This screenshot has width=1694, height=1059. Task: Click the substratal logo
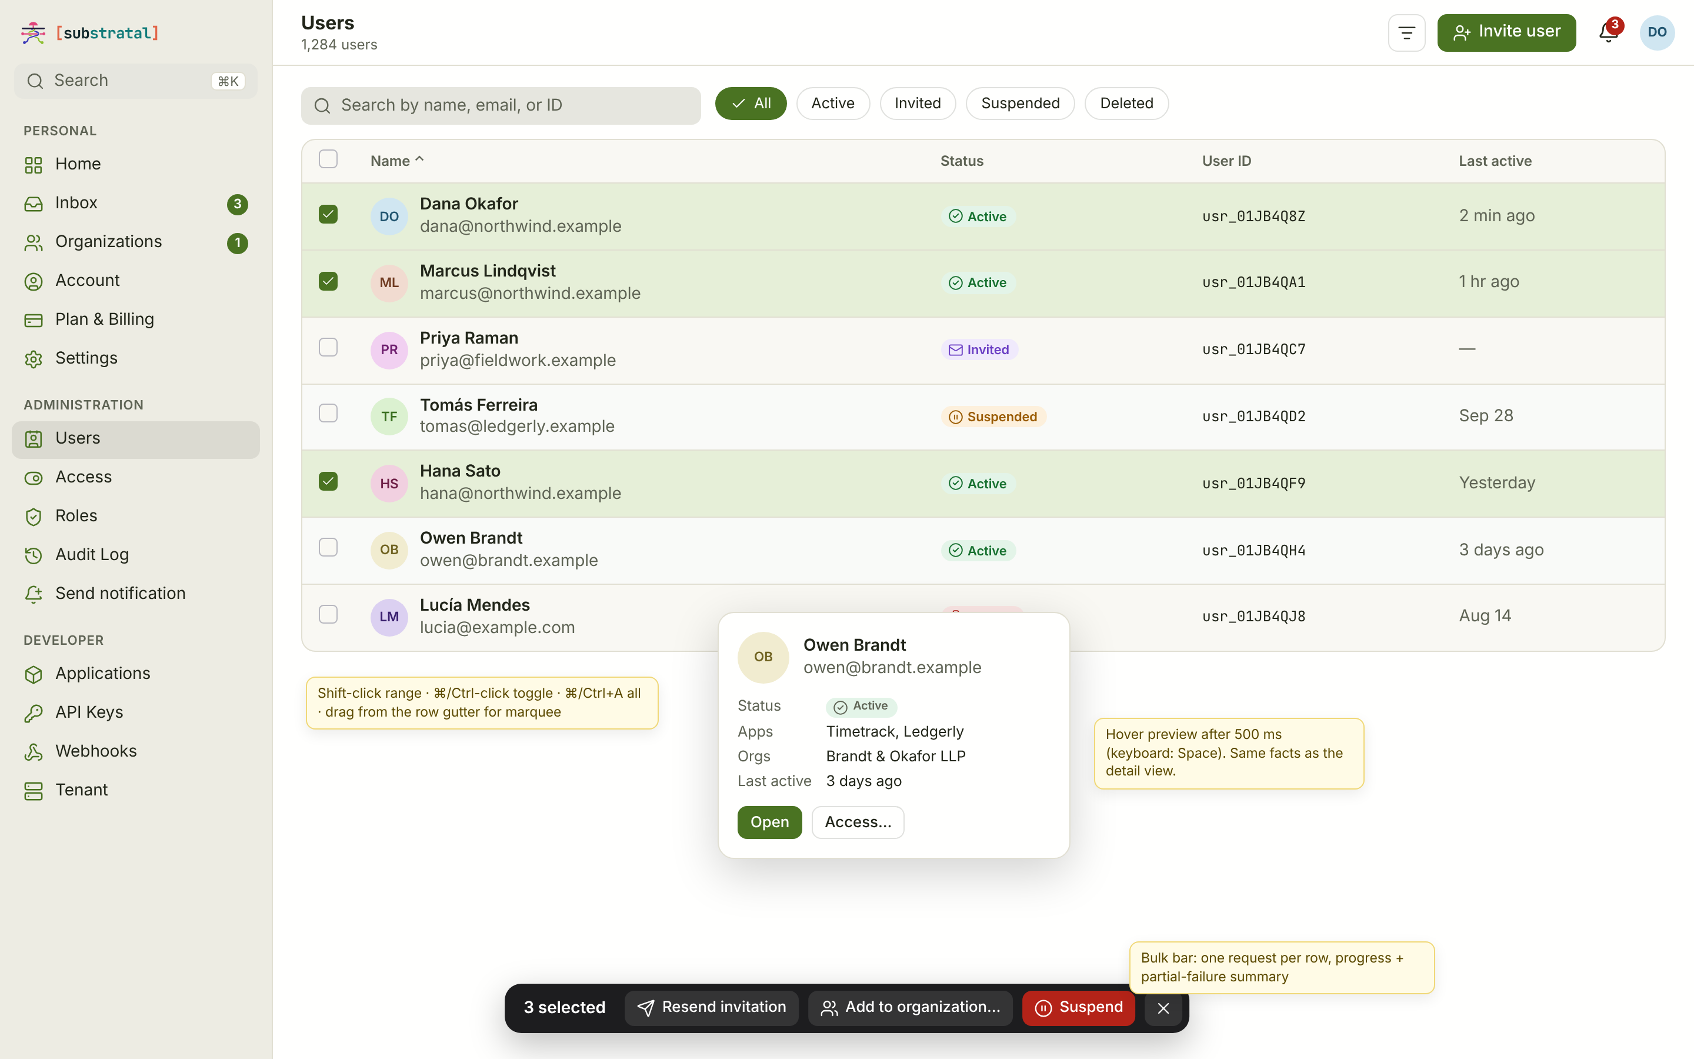click(91, 33)
